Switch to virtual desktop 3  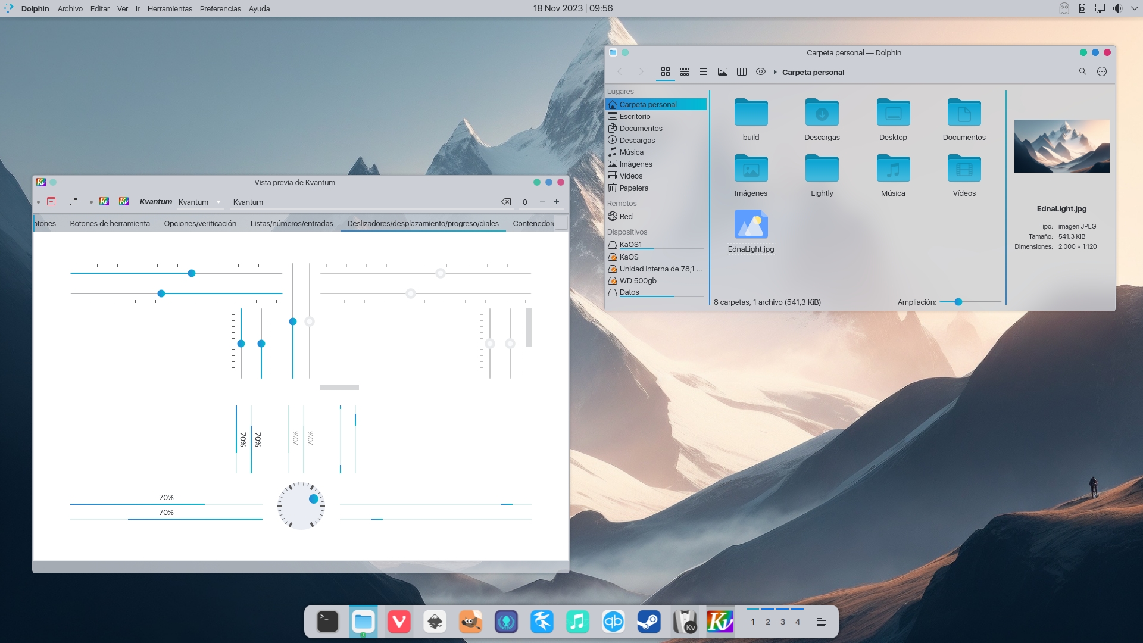782,622
